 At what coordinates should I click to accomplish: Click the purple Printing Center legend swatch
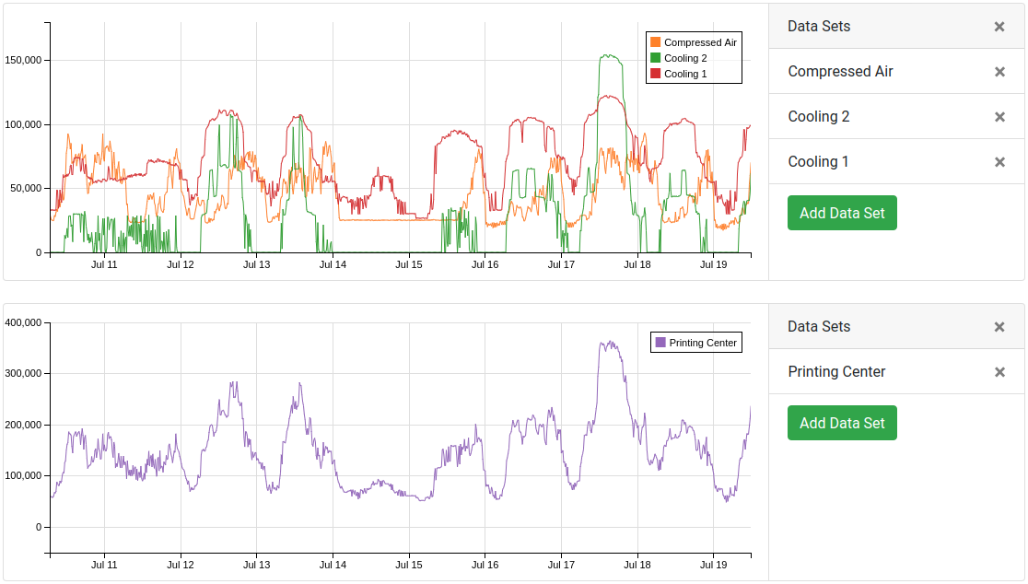point(660,343)
